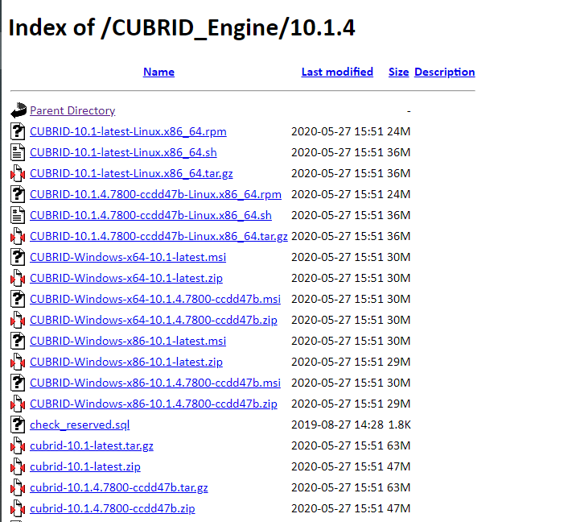Viewport: 572px width, 522px height.
Task: Click the archive icon beside CUBRID-Windows-x64-10.1-latest.zip
Action: tap(18, 279)
